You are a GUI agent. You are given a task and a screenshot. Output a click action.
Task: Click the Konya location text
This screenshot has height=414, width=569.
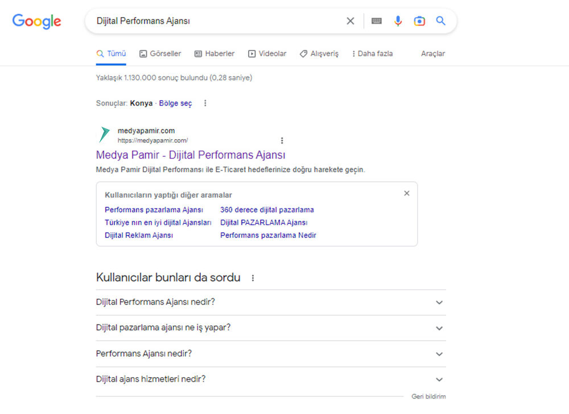[141, 103]
